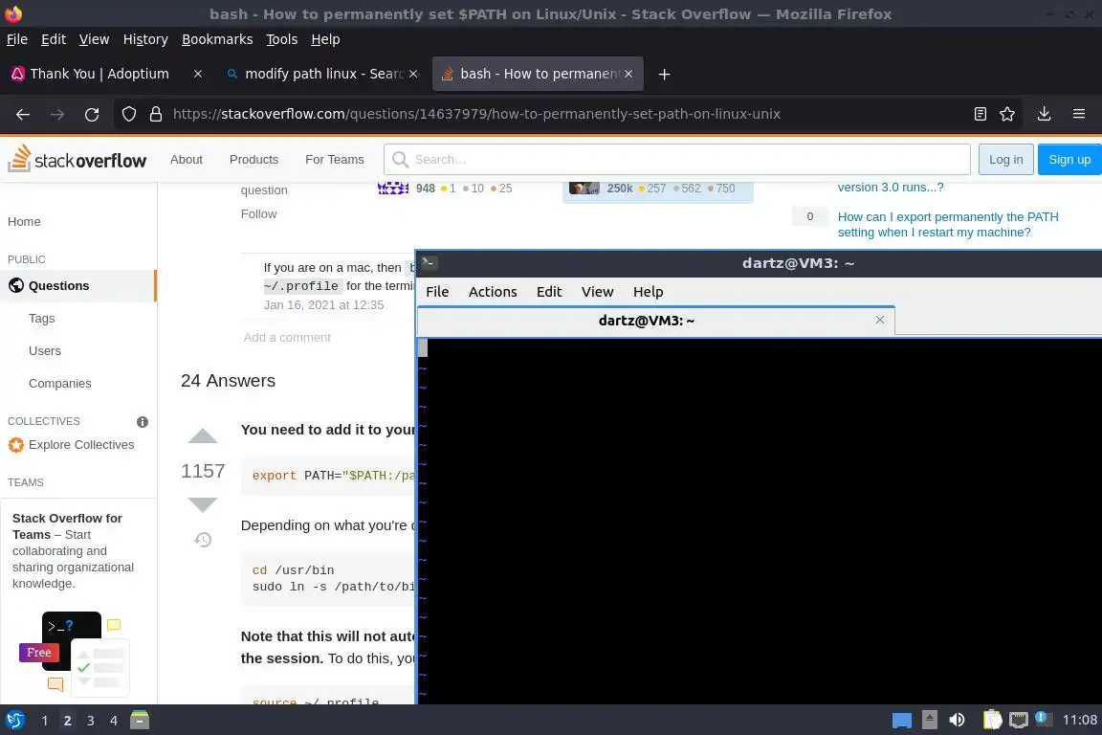The image size is (1102, 735).
Task: Click Log in button
Action: click(x=1005, y=159)
